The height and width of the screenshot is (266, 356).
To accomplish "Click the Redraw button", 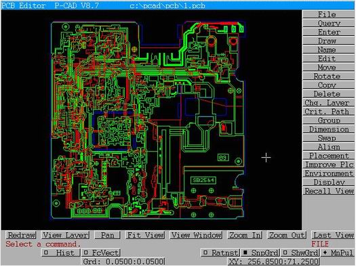I will pos(22,235).
